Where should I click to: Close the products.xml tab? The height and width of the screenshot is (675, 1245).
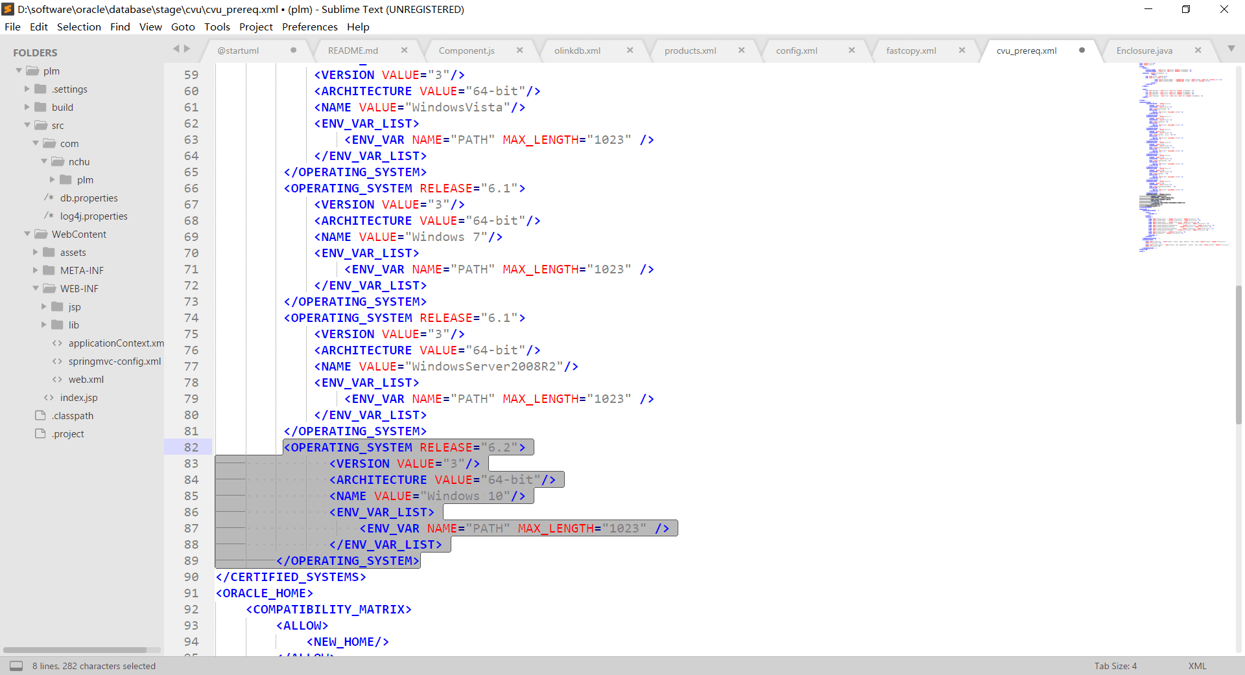(x=741, y=51)
